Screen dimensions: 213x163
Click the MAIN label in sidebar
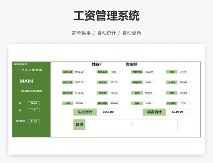coord(26,81)
